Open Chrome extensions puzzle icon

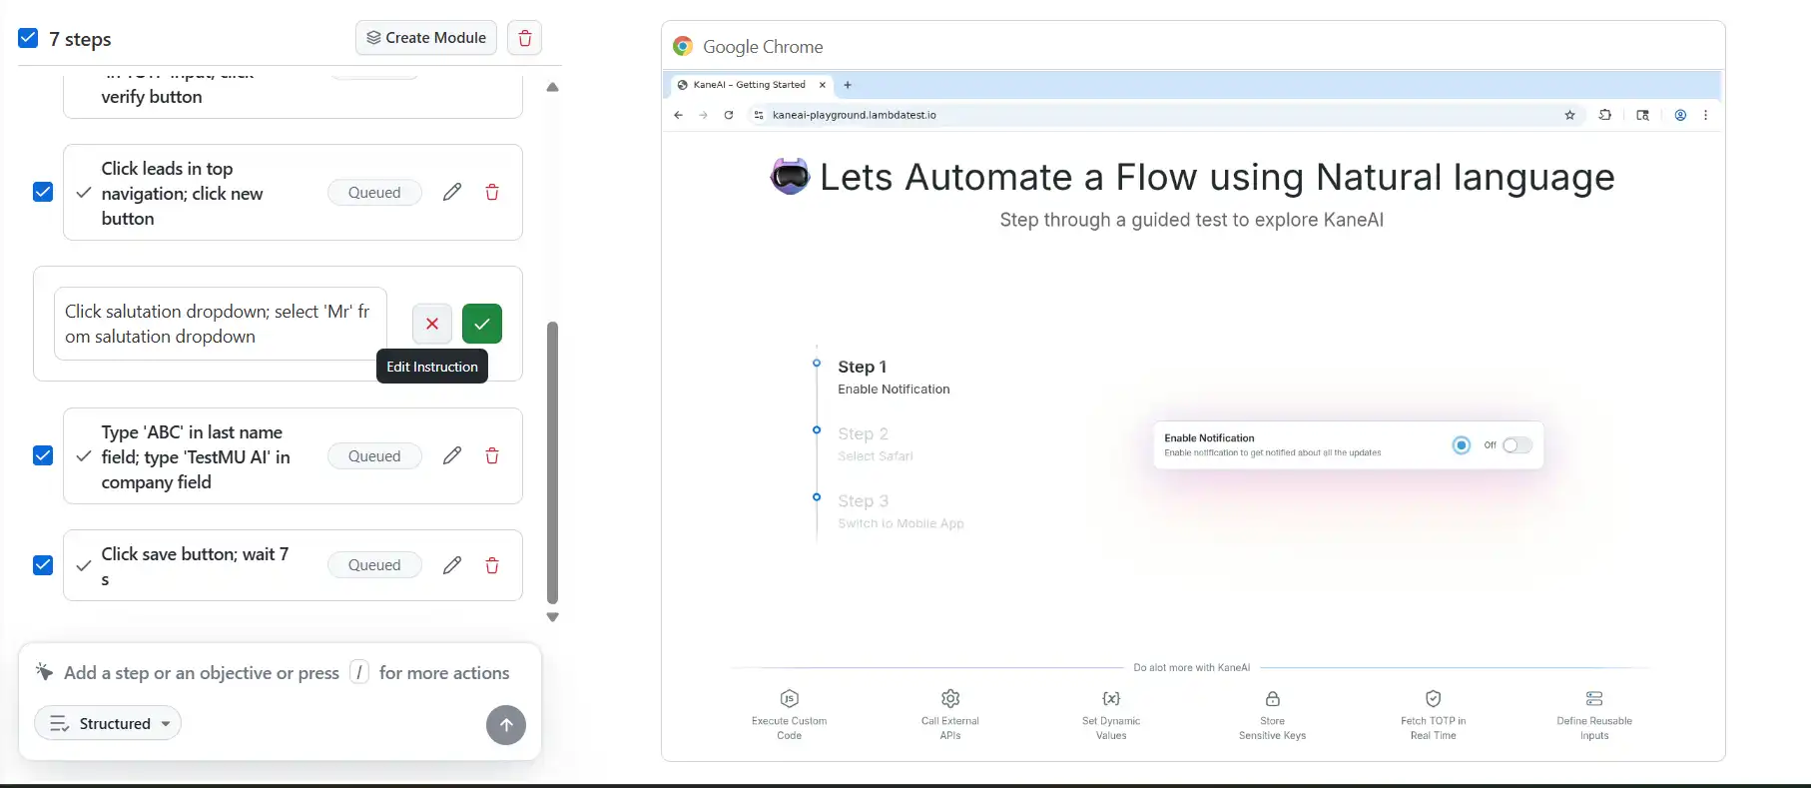[x=1605, y=115]
